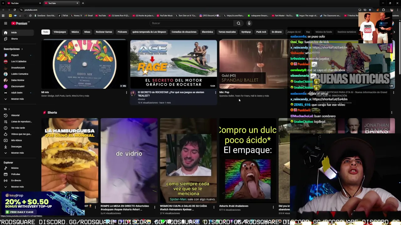Open Suscripciones section chevron
The image size is (401, 225).
[22, 49]
